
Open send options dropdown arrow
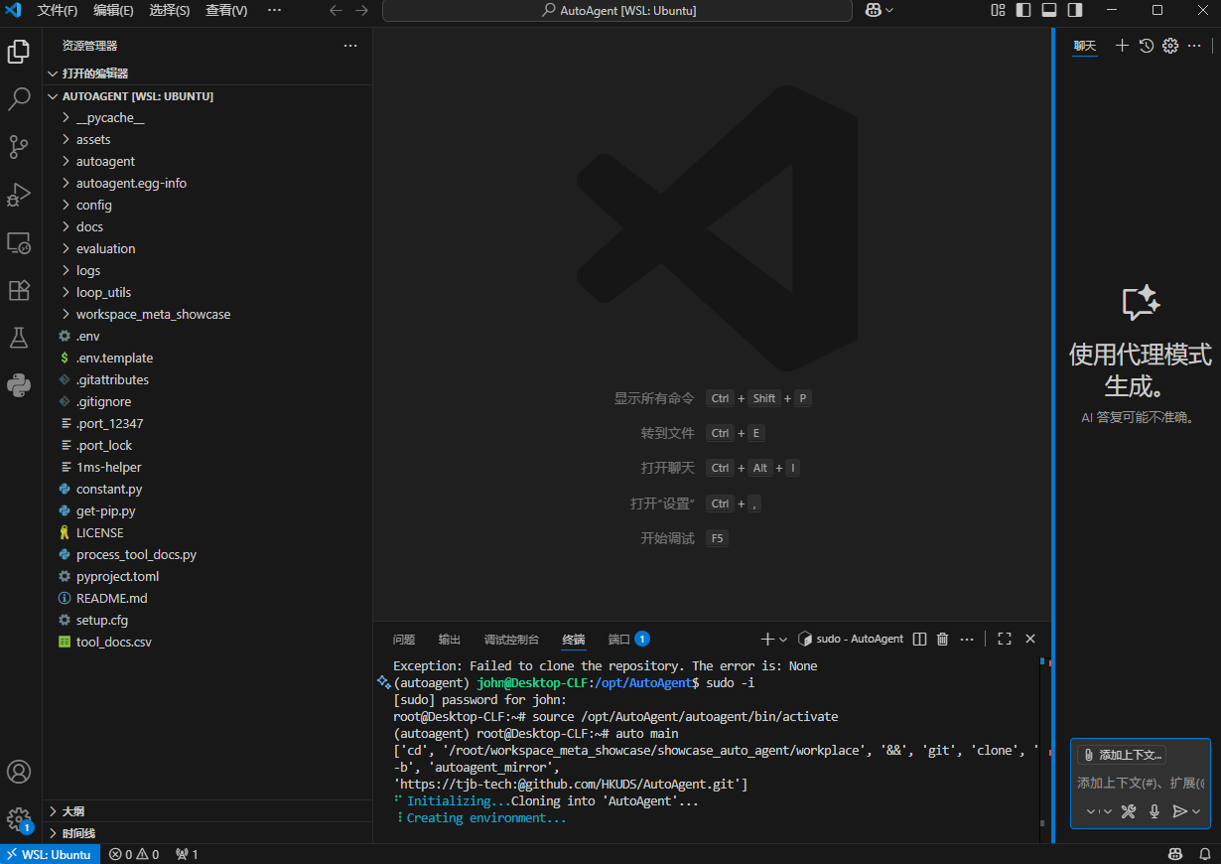coord(1196,811)
